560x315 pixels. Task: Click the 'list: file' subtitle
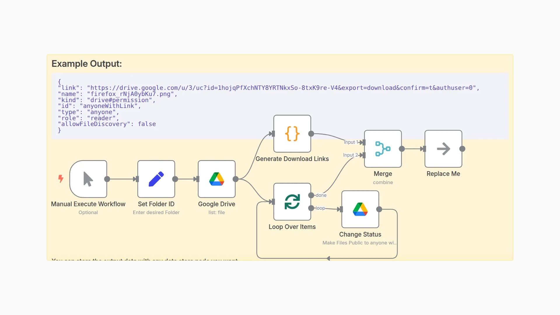coord(217,212)
